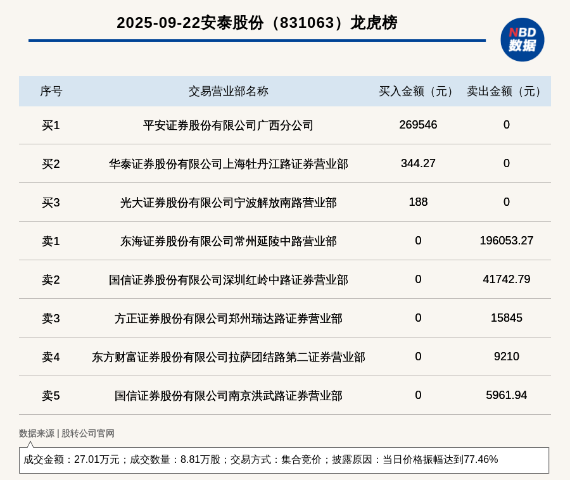Screen dimensions: 570x480
Task: Click the sell amount 41742.79
Action: tap(507, 279)
